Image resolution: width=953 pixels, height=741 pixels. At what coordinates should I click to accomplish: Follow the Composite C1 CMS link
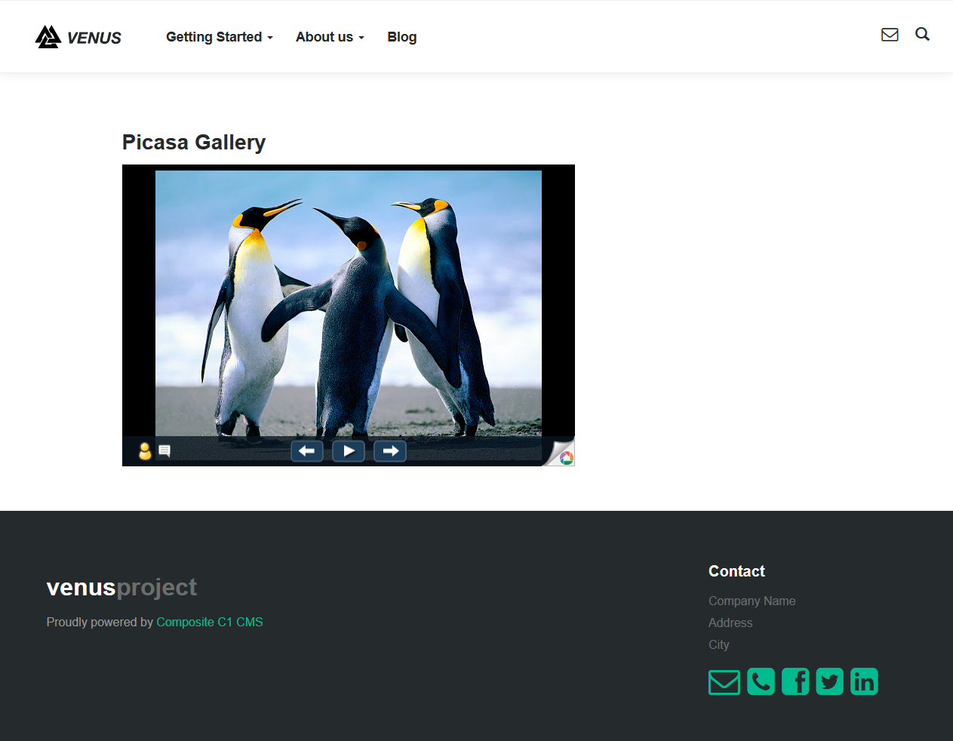209,623
